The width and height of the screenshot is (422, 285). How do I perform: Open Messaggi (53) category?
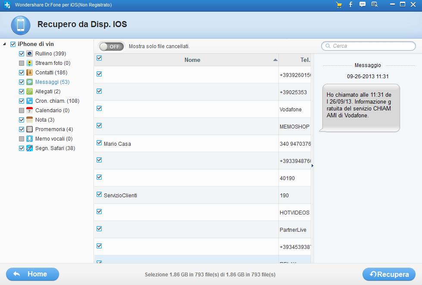pyautogui.click(x=52, y=82)
